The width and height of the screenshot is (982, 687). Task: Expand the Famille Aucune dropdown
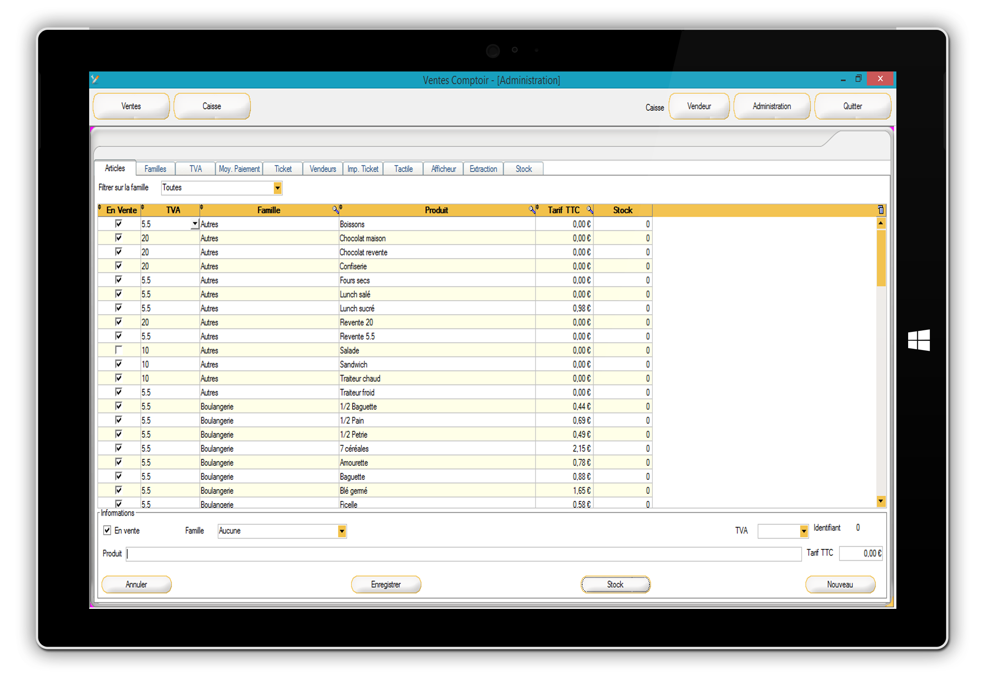(342, 531)
